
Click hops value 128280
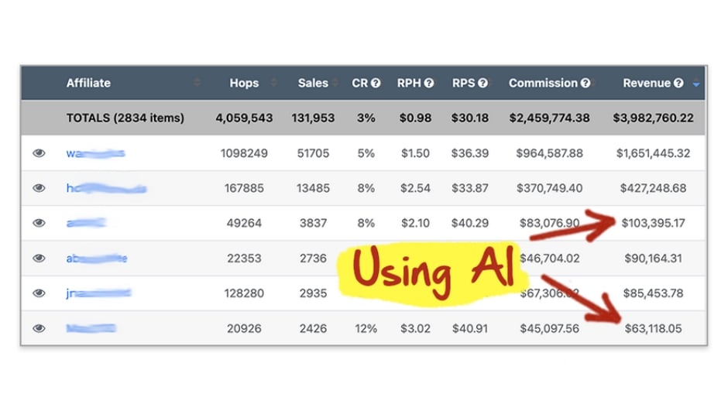(244, 293)
